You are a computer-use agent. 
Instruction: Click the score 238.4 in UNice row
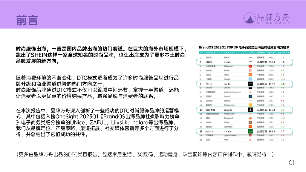pyautogui.click(x=272, y=62)
